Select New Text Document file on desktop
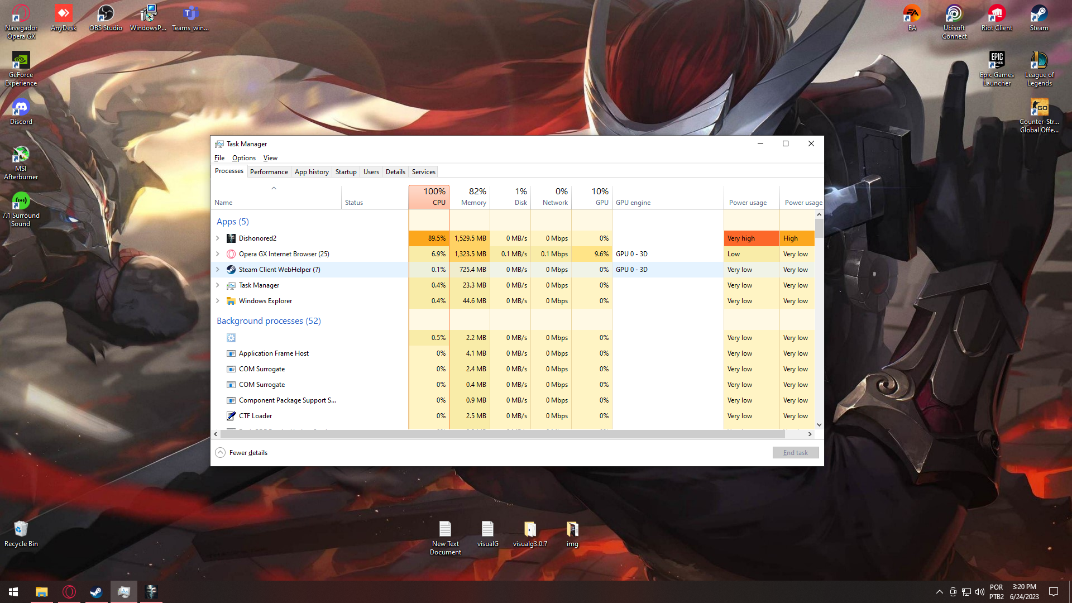 point(445,538)
